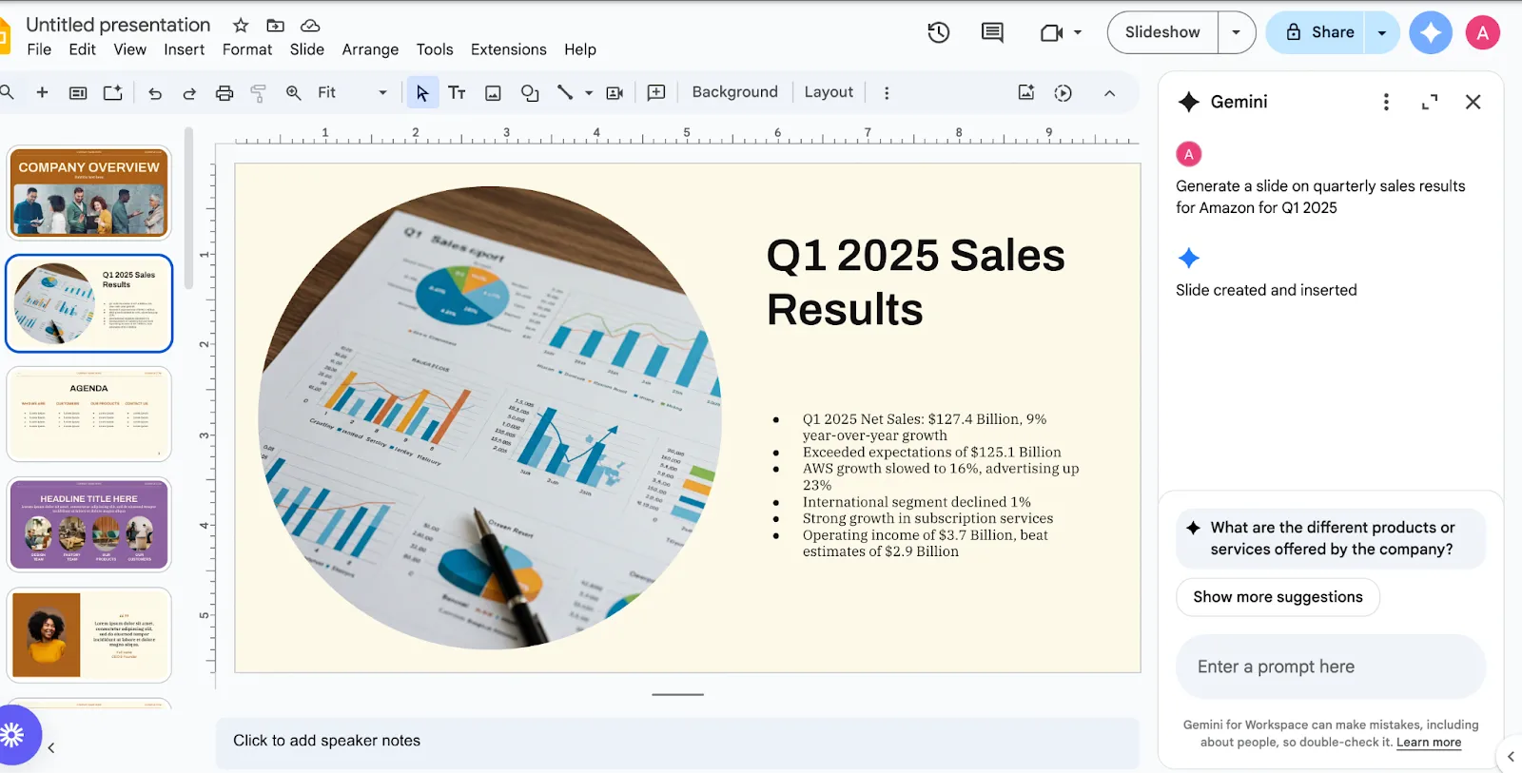
Task: Select the products or services suggestion
Action: pyautogui.click(x=1331, y=538)
